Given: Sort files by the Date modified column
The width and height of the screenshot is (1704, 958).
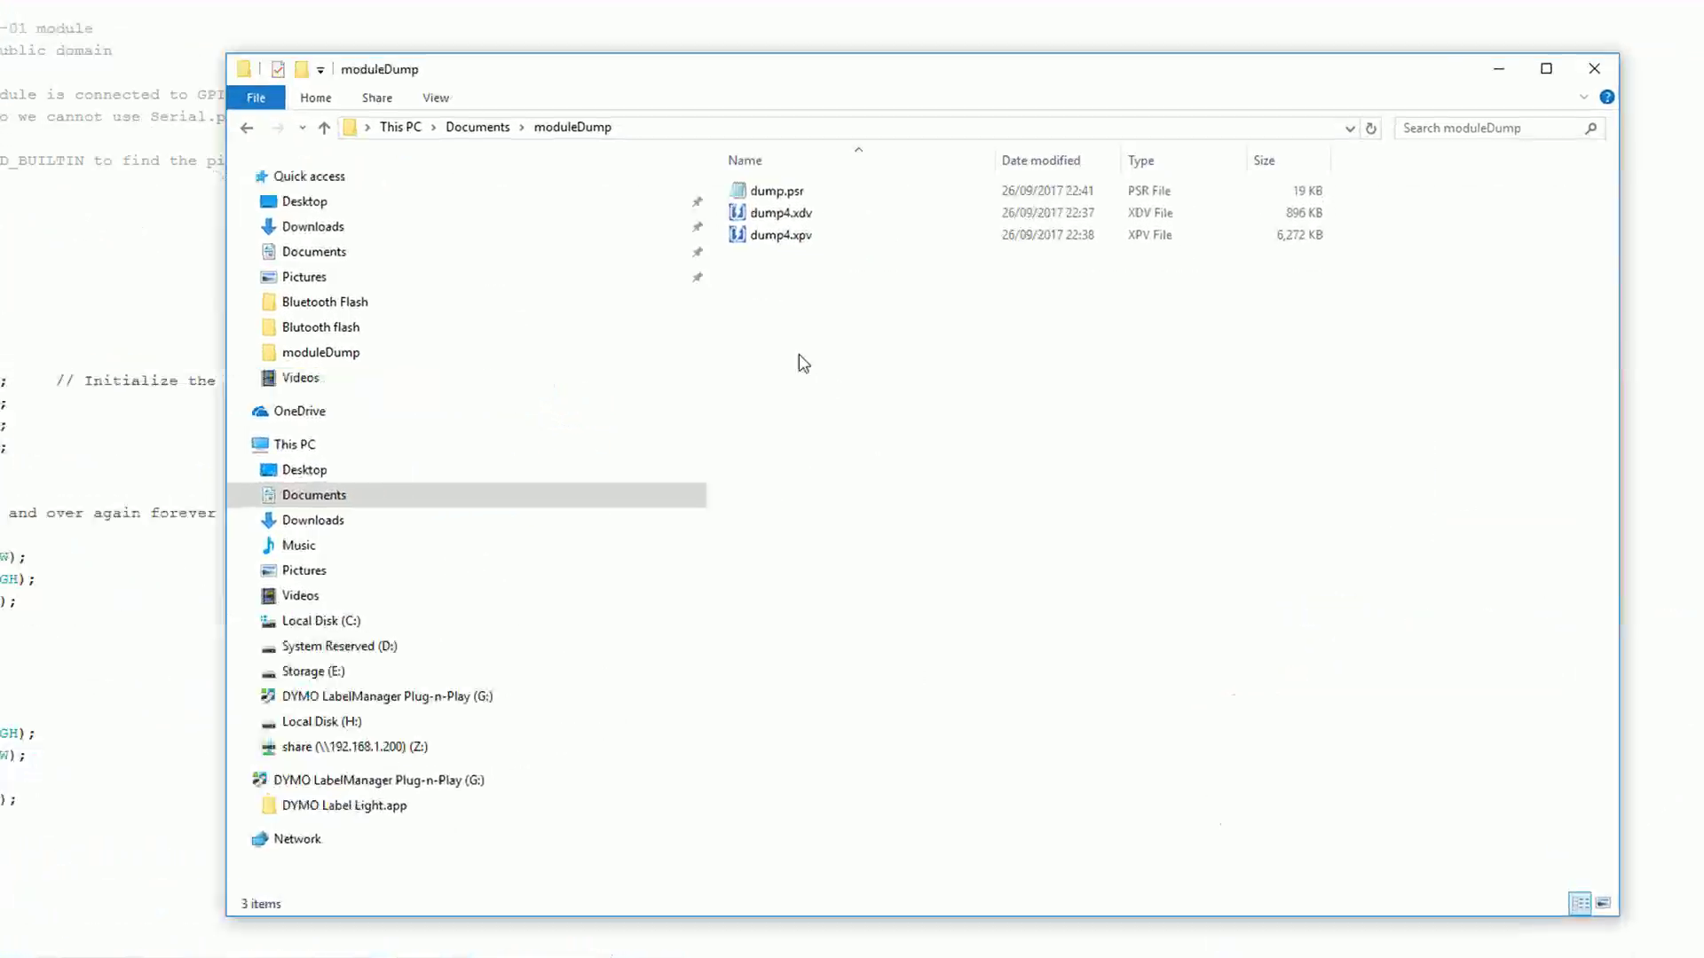Looking at the screenshot, I should point(1040,161).
